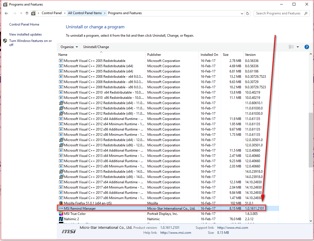This screenshot has height=241, width=314.
Task: Open Help with the blue question mark
Action: pos(306,47)
